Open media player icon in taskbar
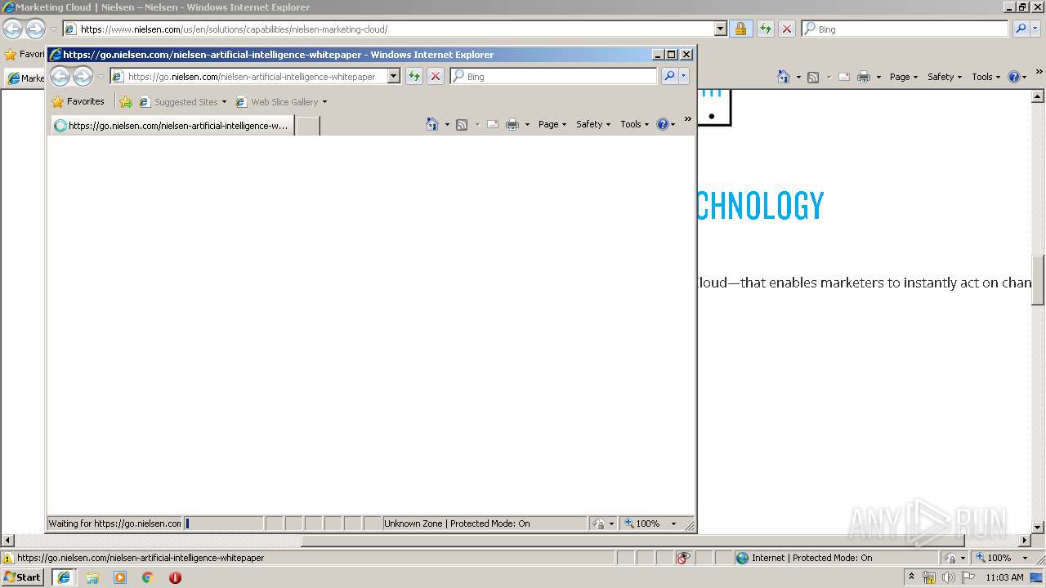 120,577
